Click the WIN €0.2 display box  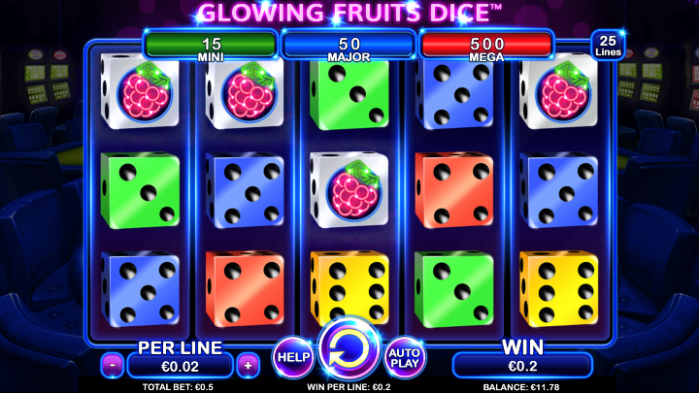522,366
